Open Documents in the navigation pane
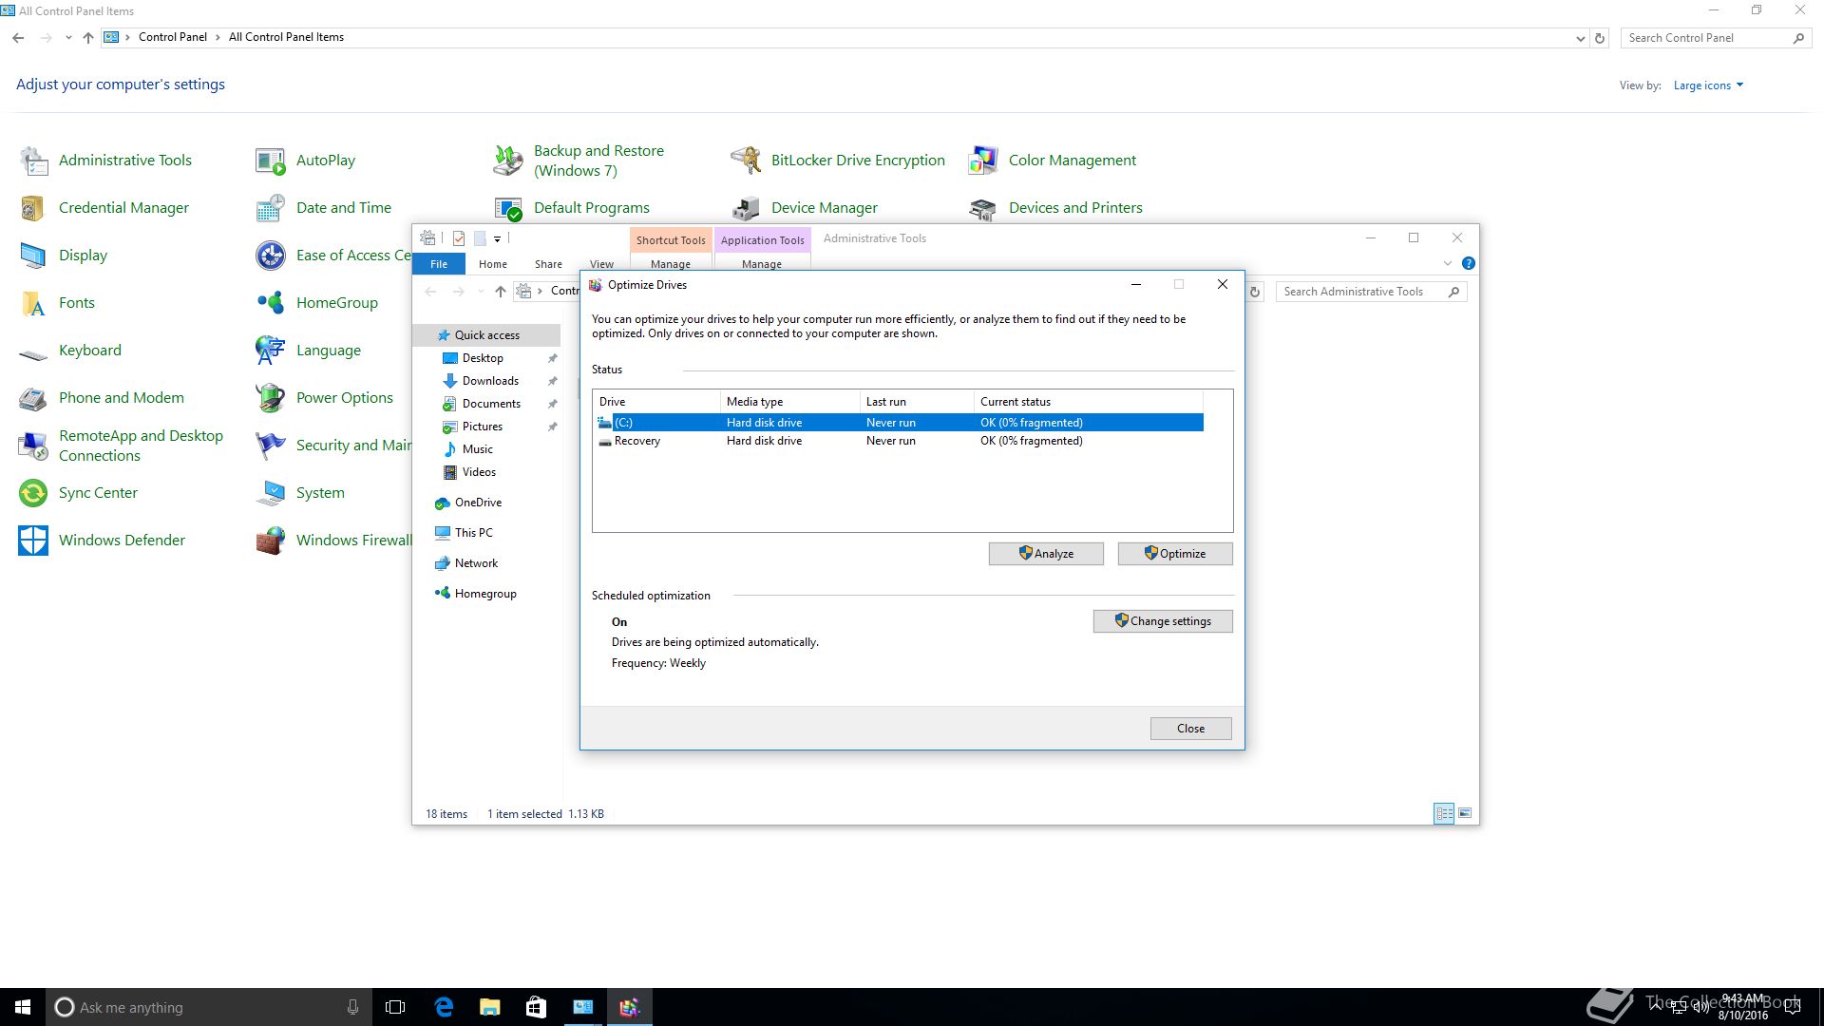1824x1026 pixels. pos(491,404)
